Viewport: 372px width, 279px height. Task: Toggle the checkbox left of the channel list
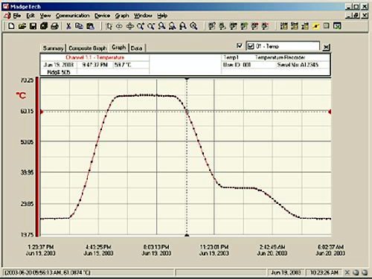(240, 46)
